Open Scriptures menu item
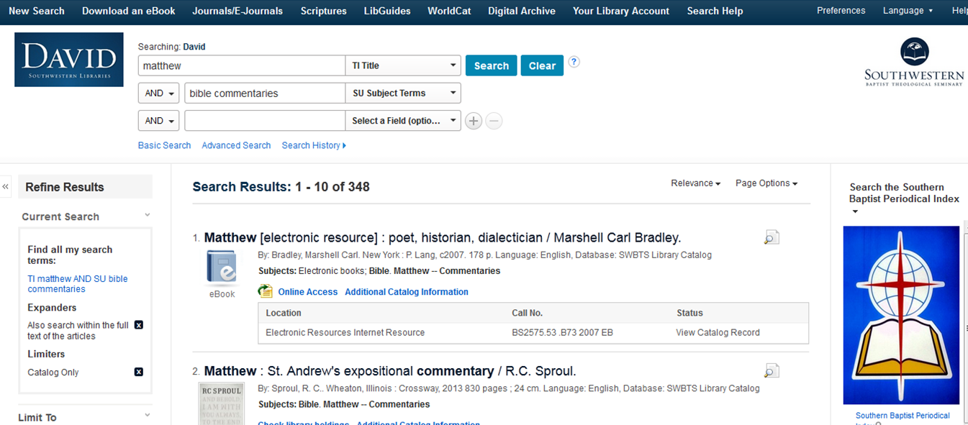This screenshot has width=968, height=425. pos(324,11)
